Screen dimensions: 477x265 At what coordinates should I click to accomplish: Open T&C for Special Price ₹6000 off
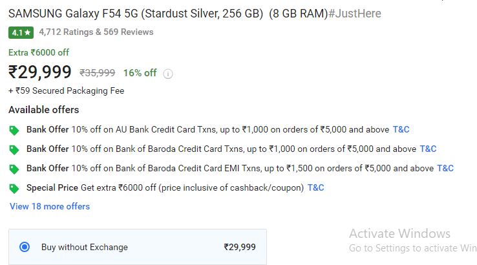pos(316,187)
